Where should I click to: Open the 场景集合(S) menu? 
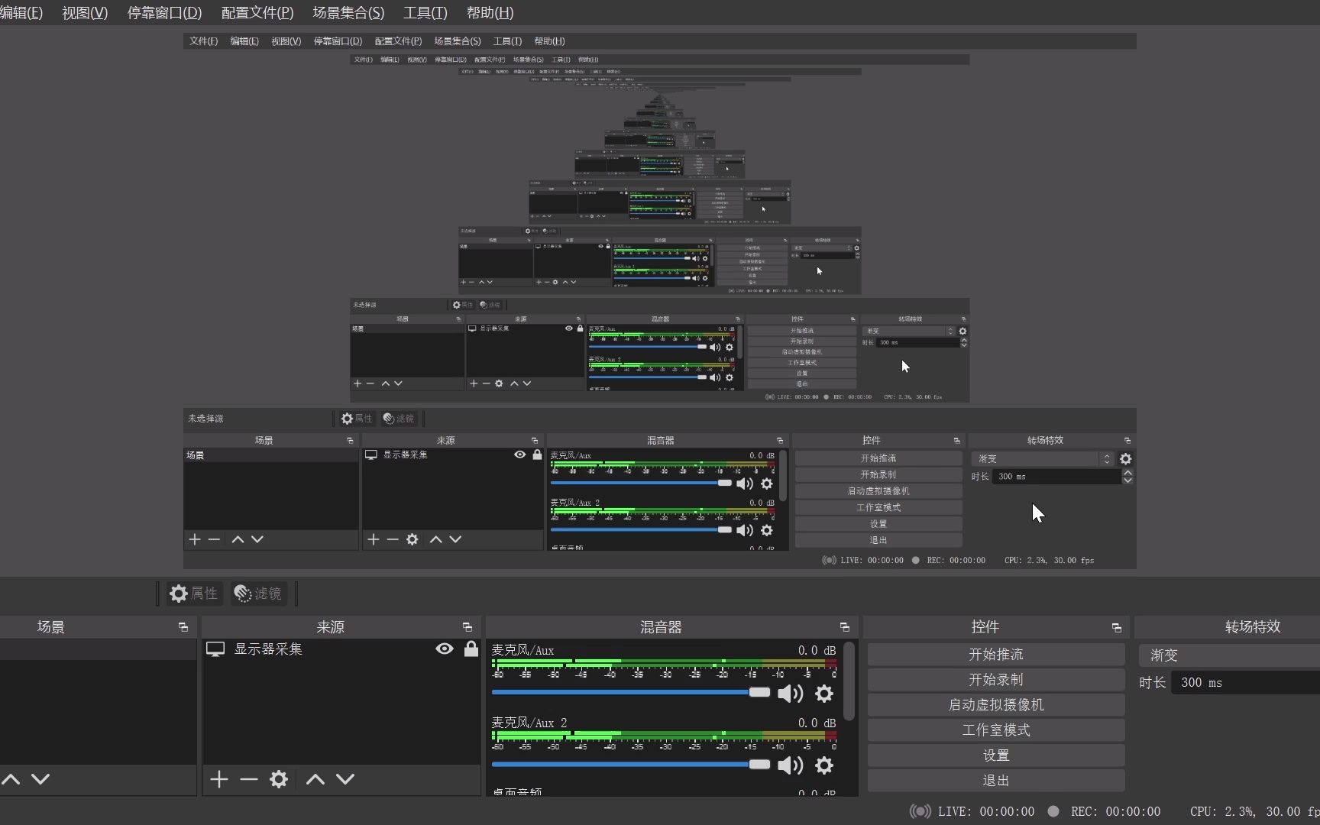[348, 13]
